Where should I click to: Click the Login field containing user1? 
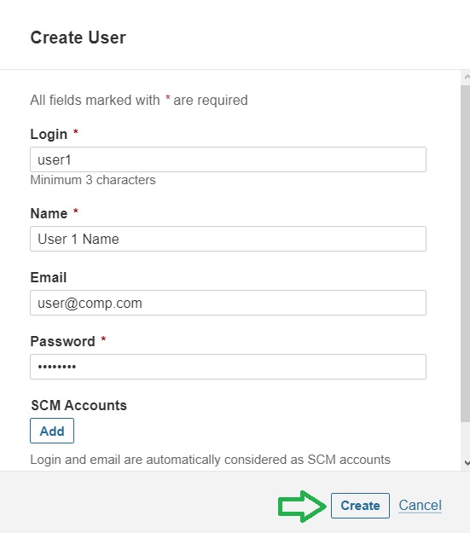[228, 159]
